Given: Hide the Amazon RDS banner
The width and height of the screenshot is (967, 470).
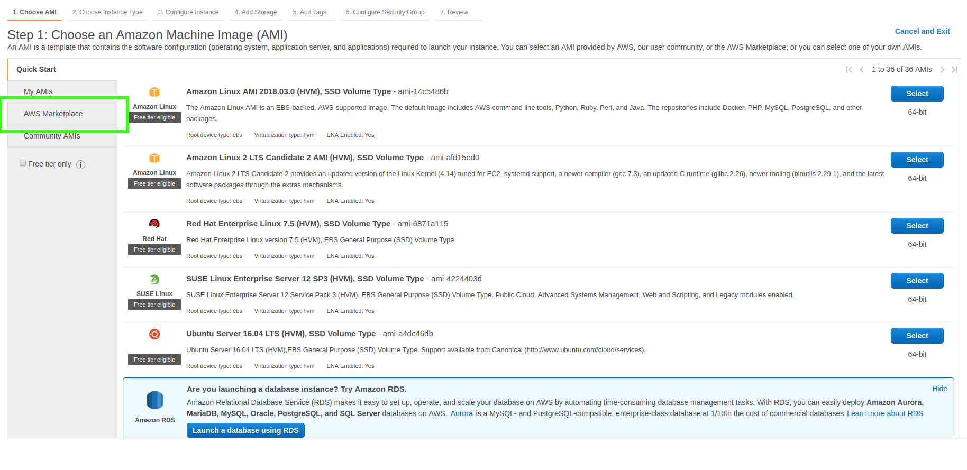Looking at the screenshot, I should pos(939,389).
